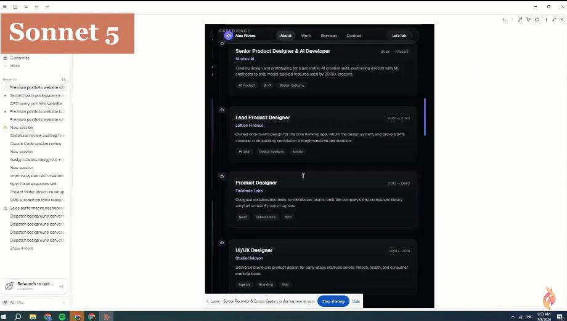567x321 pixels.
Task: Click the Branding tag chip
Action: pos(266,285)
